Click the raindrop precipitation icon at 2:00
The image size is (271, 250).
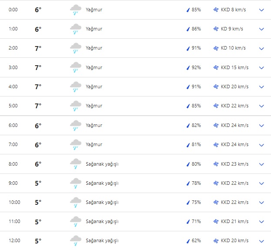point(188,48)
